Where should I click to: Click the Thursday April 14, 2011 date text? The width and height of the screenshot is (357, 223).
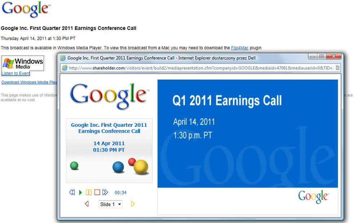pyautogui.click(x=38, y=39)
